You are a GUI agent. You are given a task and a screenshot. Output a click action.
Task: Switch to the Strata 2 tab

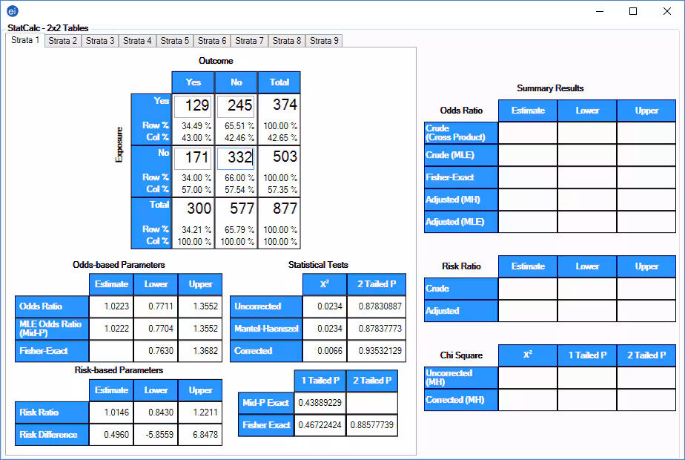tap(62, 41)
